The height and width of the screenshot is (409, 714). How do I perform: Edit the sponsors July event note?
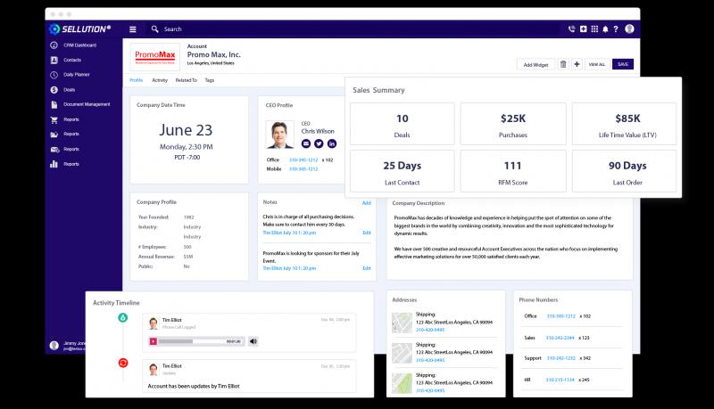[367, 268]
